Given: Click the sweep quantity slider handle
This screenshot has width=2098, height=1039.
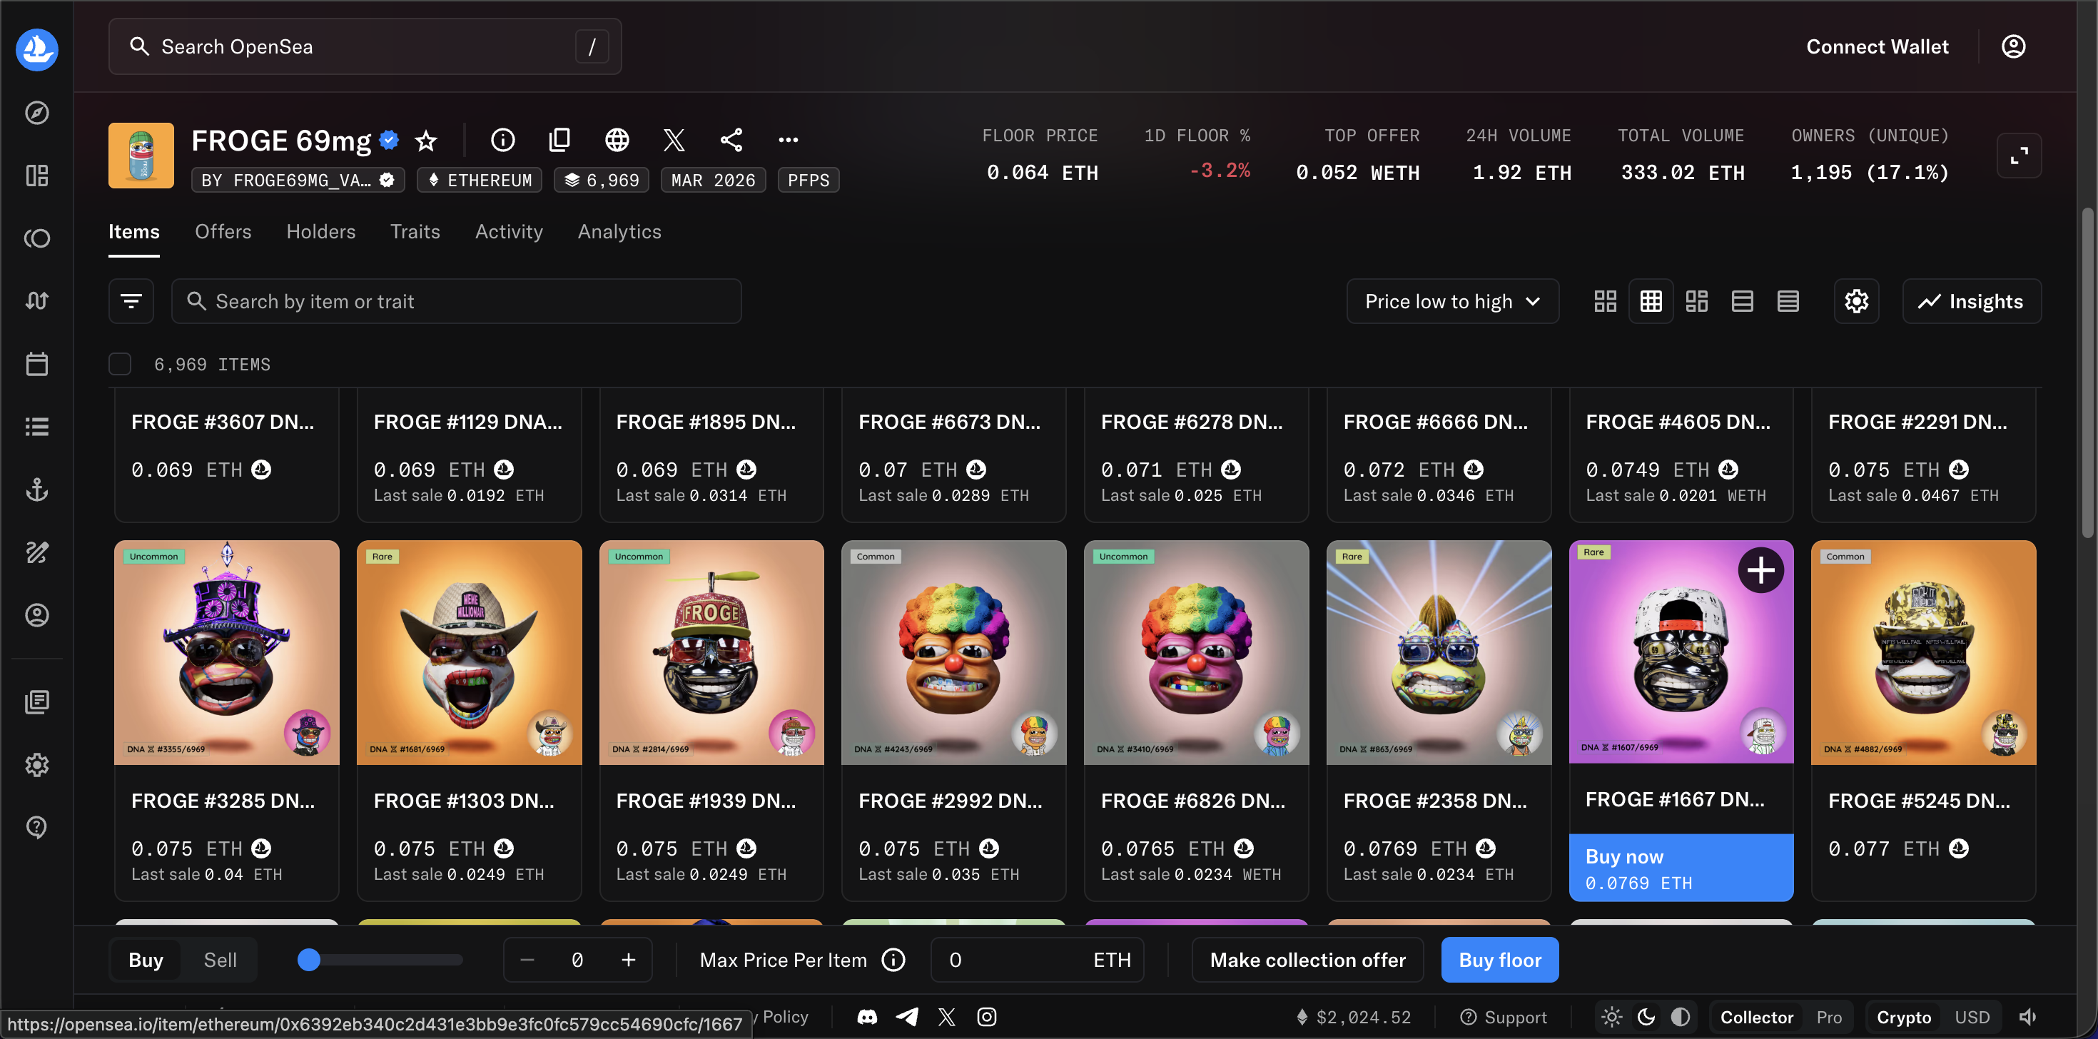Looking at the screenshot, I should point(309,960).
